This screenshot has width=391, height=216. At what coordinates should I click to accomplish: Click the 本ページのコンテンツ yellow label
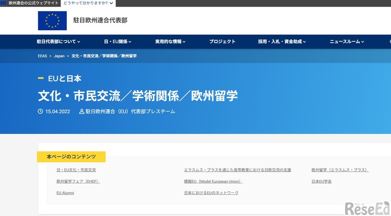[x=71, y=157]
